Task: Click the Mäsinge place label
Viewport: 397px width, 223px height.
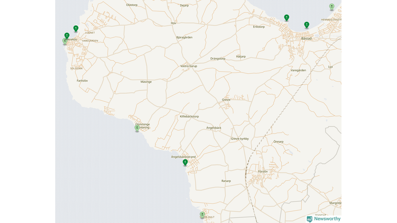Action: pyautogui.click(x=146, y=82)
